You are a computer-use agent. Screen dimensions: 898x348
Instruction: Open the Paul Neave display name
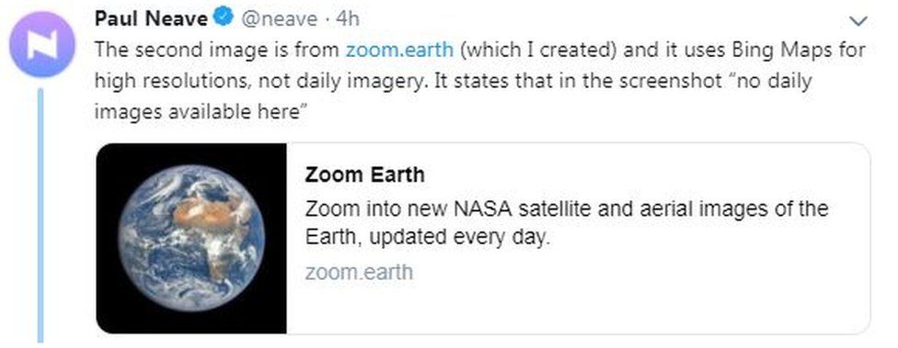click(151, 19)
